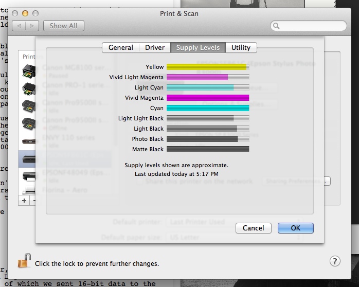Open the Driver tab
This screenshot has width=359, height=287.
[155, 47]
